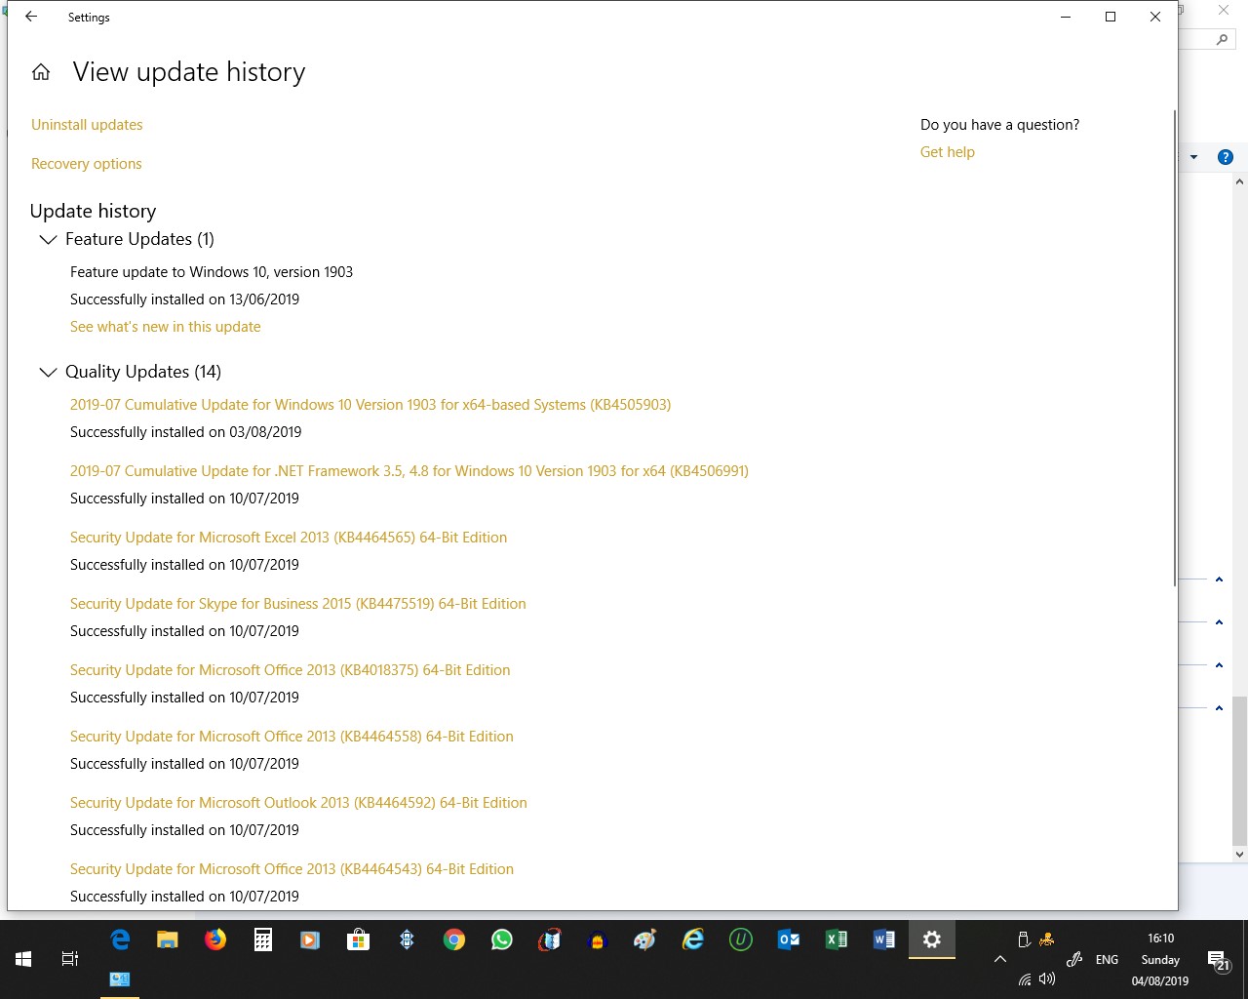Open the Windows Start menu

[23, 959]
